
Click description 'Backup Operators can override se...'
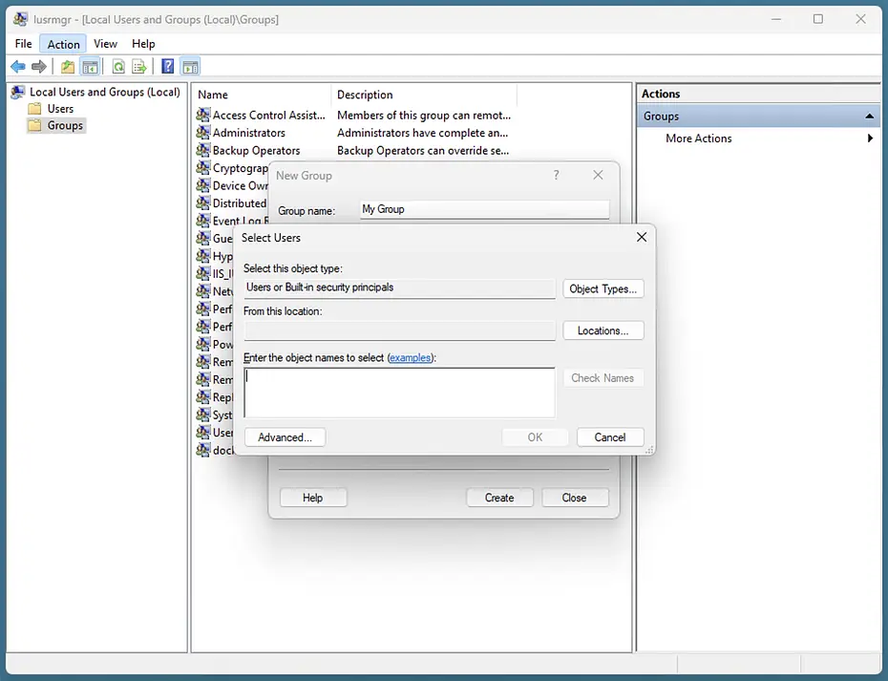(x=423, y=150)
